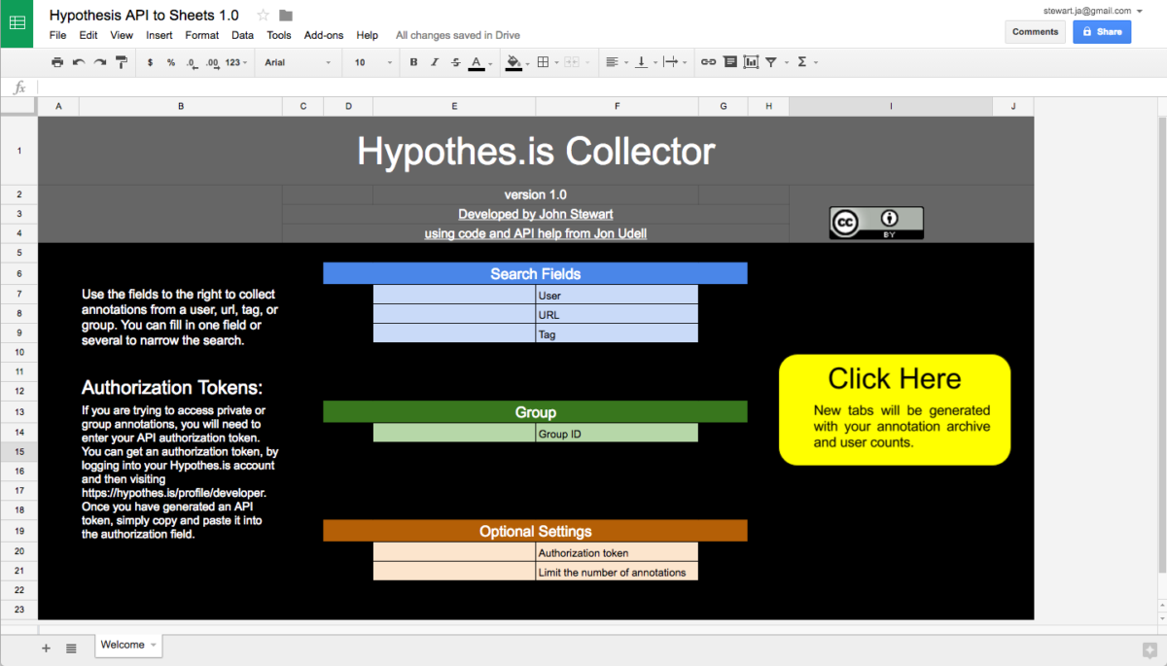Click the Comments button

[1035, 31]
